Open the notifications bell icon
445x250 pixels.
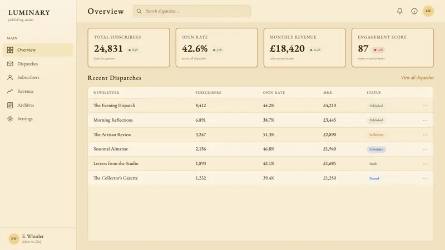click(x=399, y=11)
